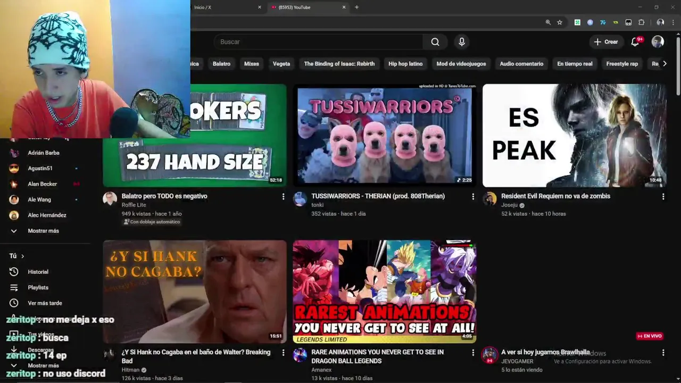
Task: Open Amanex channel avatar
Action: pyautogui.click(x=300, y=355)
